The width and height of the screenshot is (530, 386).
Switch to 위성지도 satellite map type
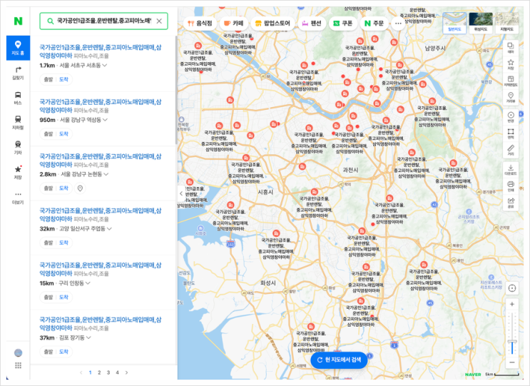pos(481,23)
